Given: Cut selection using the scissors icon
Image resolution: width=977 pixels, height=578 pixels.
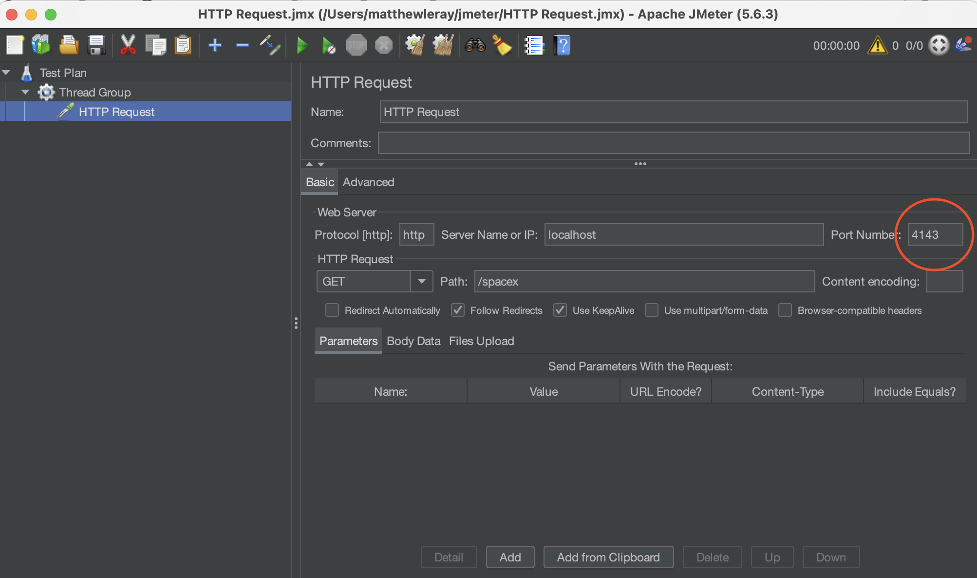Looking at the screenshot, I should (x=128, y=45).
